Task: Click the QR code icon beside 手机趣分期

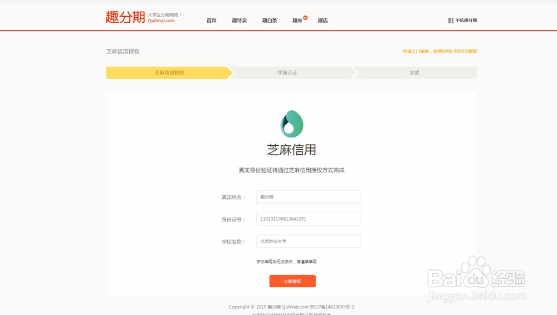Action: point(451,21)
